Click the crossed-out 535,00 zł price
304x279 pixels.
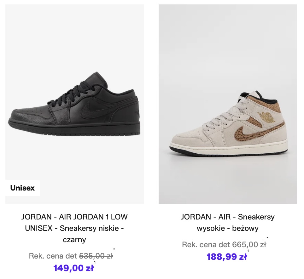pos(96,256)
